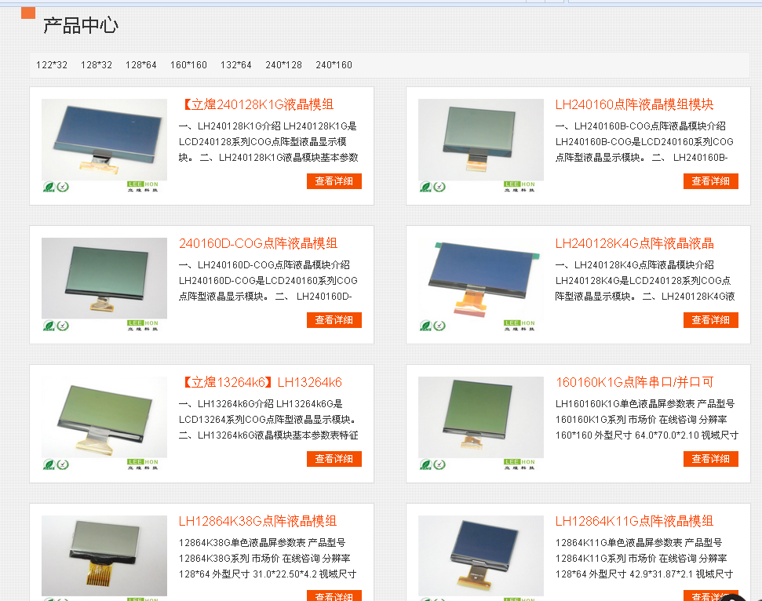Image resolution: width=762 pixels, height=601 pixels.
Task: Open the LH13264k6 green LCD photo
Action: (104, 424)
